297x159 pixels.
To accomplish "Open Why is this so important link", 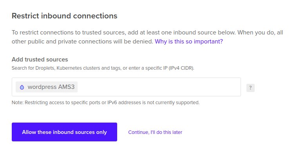I will [x=189, y=42].
